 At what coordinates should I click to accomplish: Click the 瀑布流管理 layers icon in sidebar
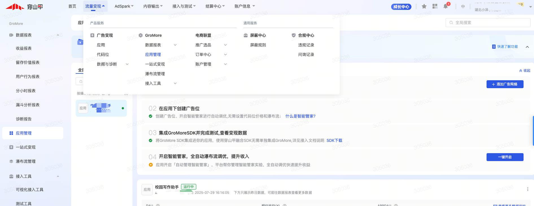click(11, 161)
